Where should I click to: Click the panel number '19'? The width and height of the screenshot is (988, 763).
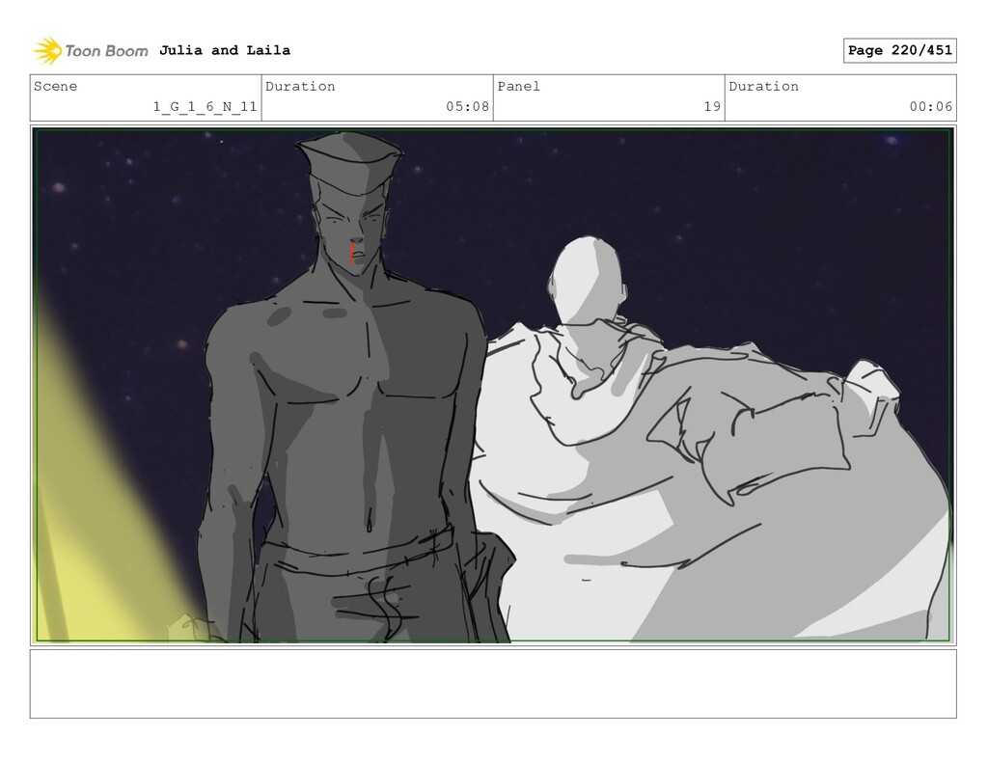click(712, 106)
